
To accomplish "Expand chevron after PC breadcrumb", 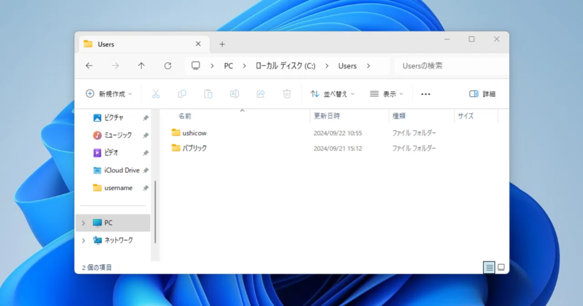I will tap(245, 66).
